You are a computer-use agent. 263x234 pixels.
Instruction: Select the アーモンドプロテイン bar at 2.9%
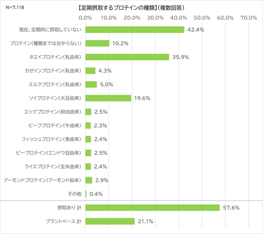click(89, 181)
